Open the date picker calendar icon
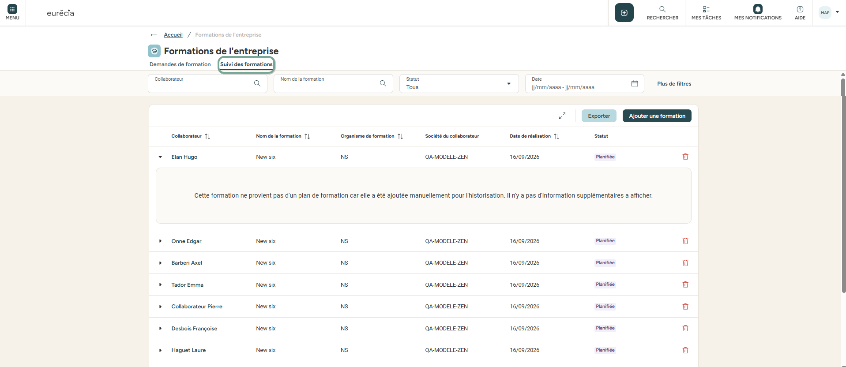This screenshot has width=846, height=367. pyautogui.click(x=635, y=83)
